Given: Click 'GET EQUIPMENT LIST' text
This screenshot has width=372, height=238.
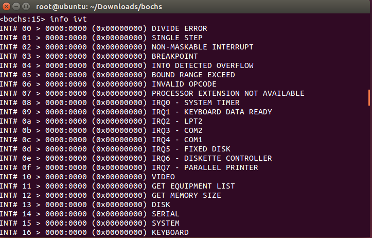Looking at the screenshot, I should coord(193,186).
